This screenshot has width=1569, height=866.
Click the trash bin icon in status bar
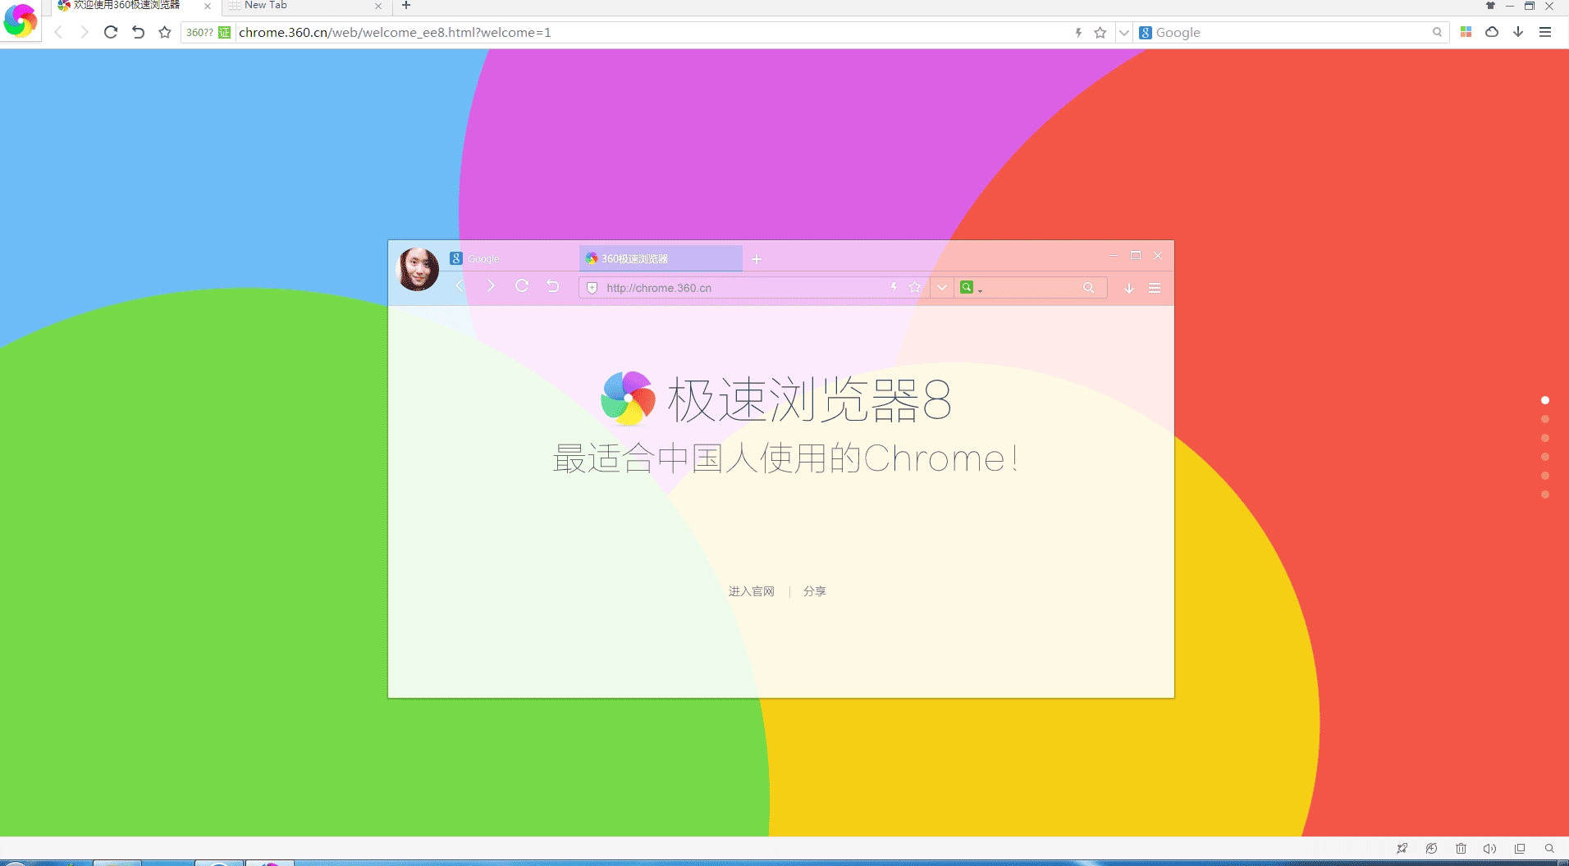point(1461,849)
